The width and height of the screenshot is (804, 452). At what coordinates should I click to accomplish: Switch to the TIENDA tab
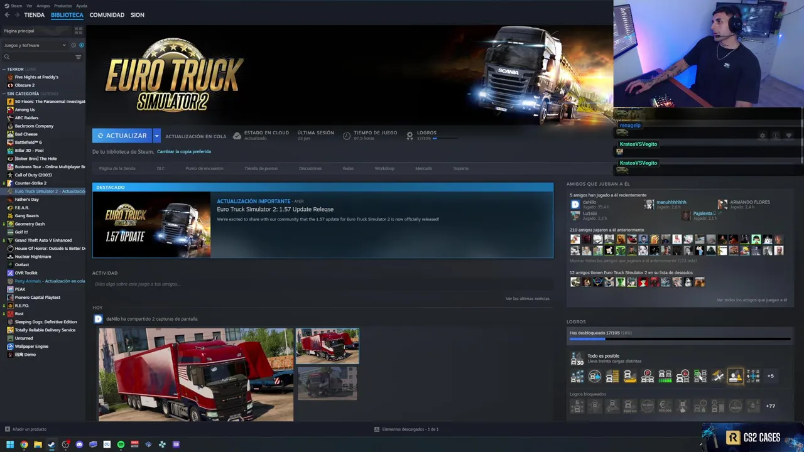[34, 15]
